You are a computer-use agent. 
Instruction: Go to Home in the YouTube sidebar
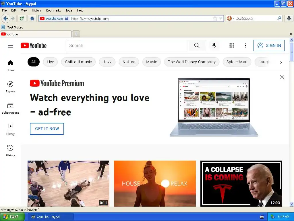(x=10, y=66)
